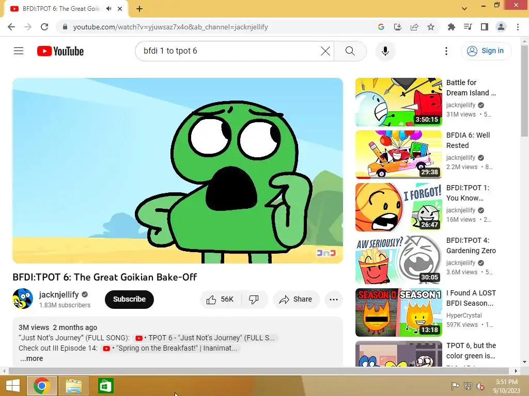Open more actions ellipsis below video
This screenshot has width=529, height=396.
tap(333, 300)
